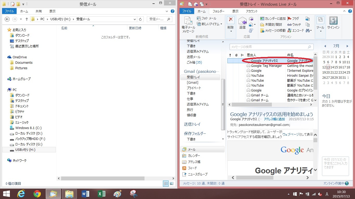The height and width of the screenshot is (199, 355).
Task: Click the サインイン button
Action: (333, 23)
